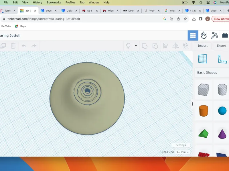Screen dimensions: 229x171
Task: Click the Share page icon in address bar
Action: coord(178,19)
